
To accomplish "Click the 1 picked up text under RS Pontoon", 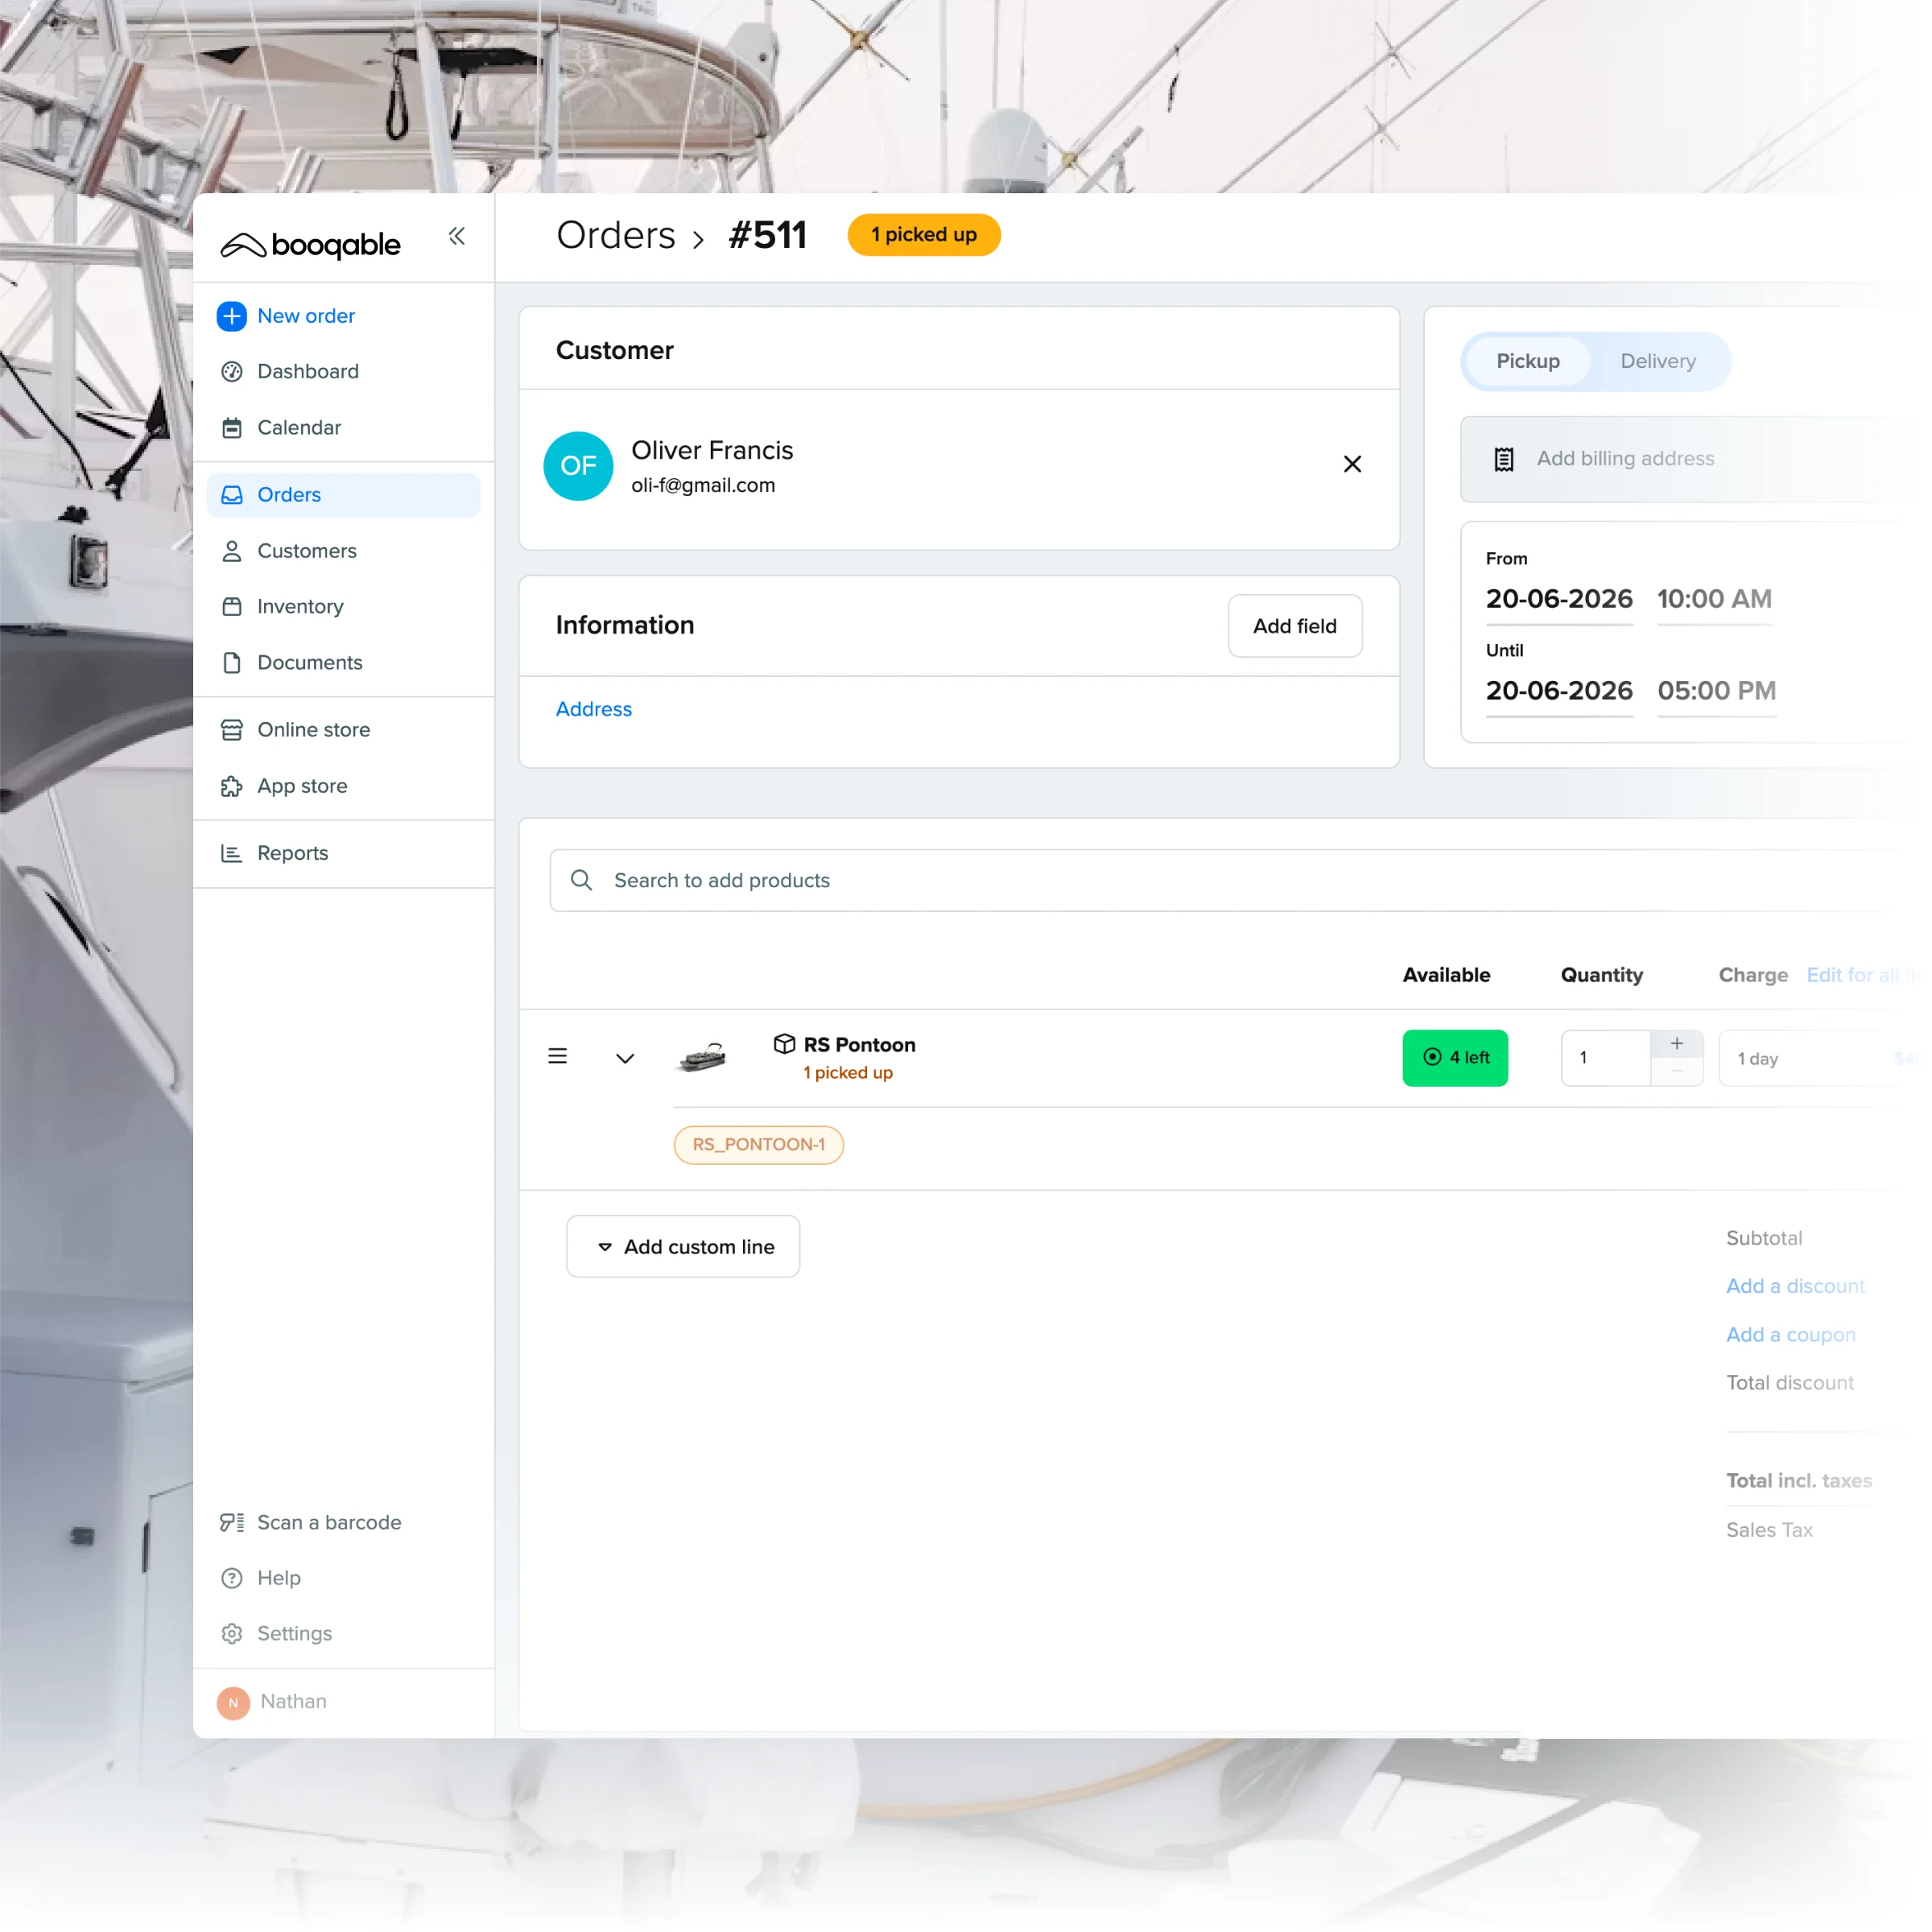I will click(848, 1073).
